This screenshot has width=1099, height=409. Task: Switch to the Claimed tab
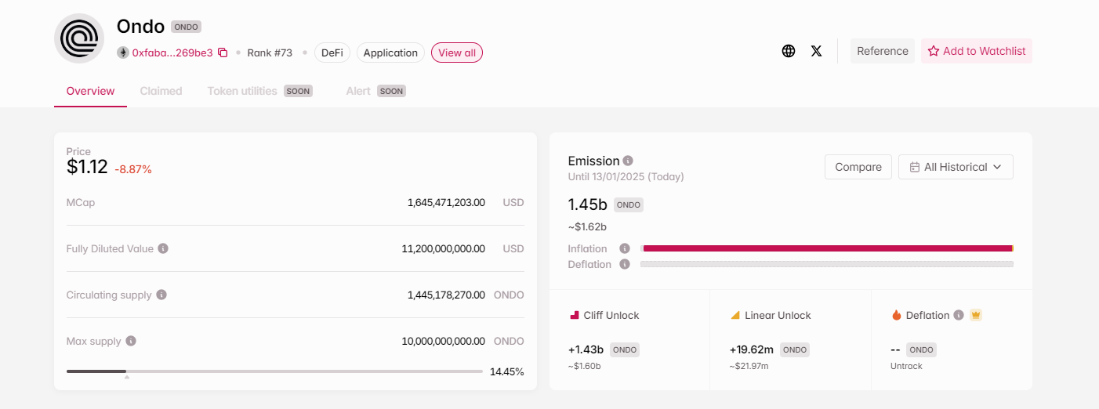tap(161, 91)
